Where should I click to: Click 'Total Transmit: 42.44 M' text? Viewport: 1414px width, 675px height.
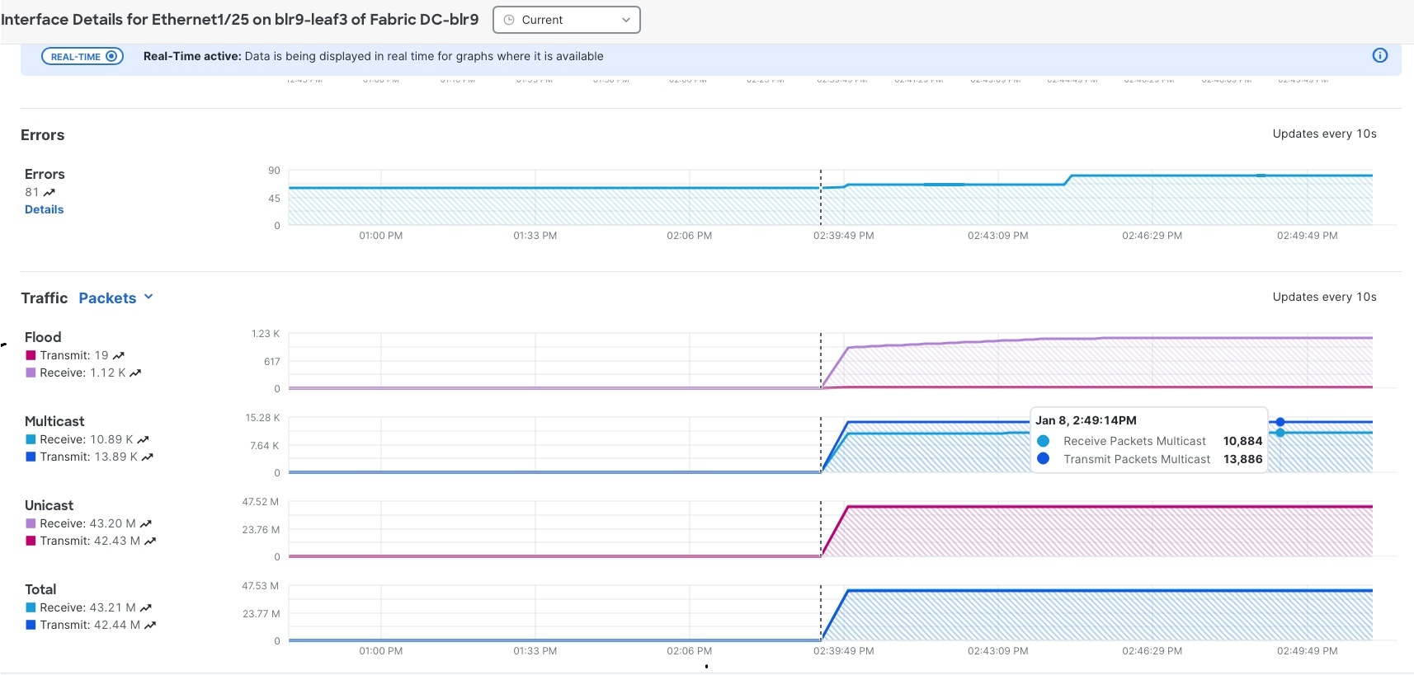tap(90, 625)
